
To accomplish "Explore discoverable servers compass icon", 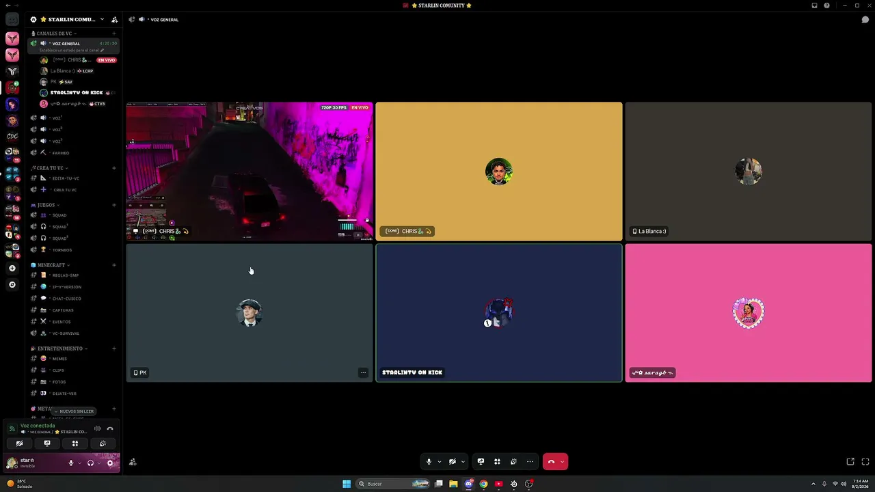I will pos(12,284).
